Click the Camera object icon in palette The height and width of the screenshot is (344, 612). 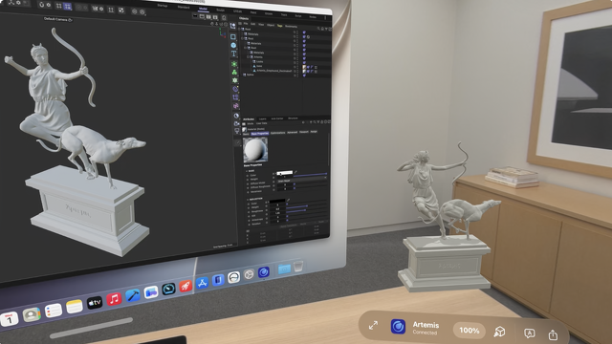coord(236,123)
